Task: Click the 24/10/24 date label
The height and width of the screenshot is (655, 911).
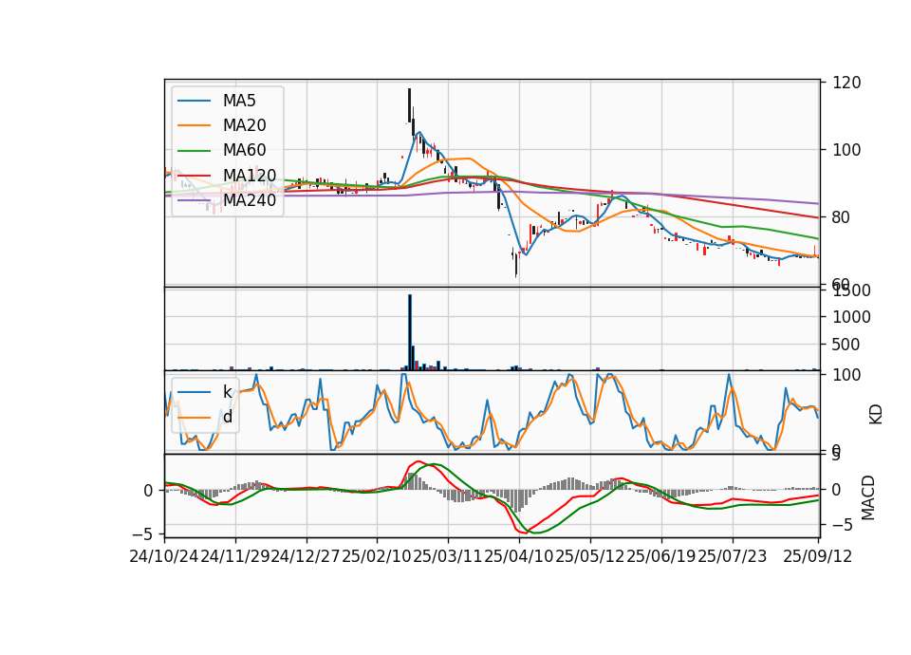Action: coord(164,556)
